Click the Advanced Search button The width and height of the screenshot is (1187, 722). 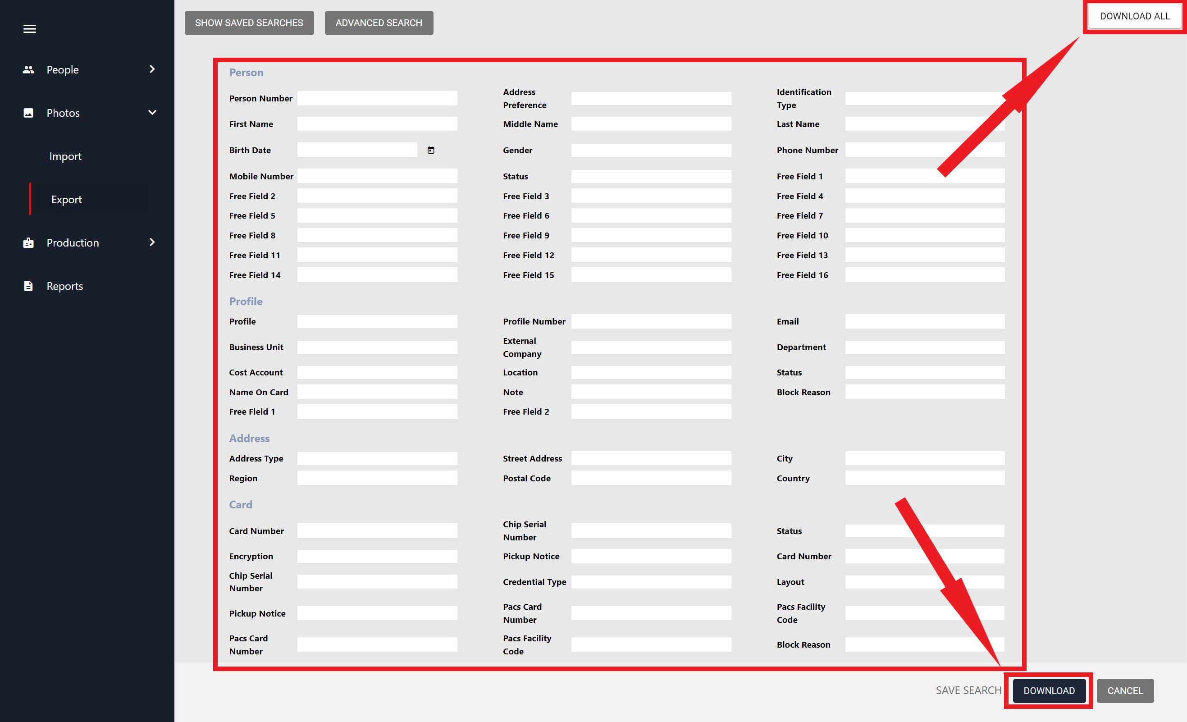click(x=379, y=23)
